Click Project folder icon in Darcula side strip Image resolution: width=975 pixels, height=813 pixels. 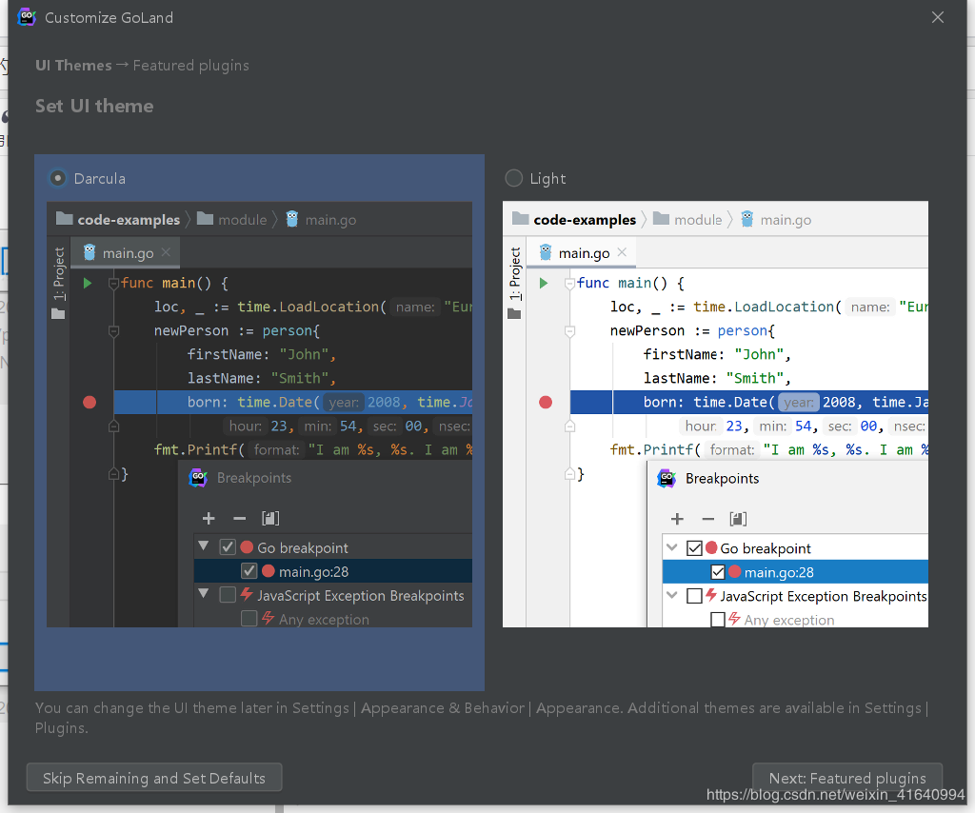tap(58, 313)
